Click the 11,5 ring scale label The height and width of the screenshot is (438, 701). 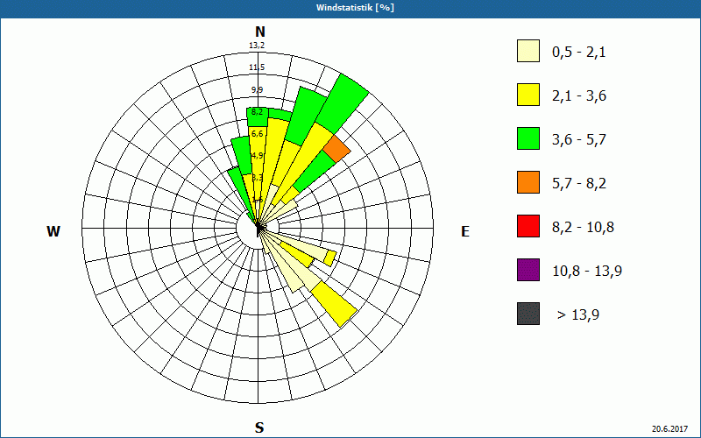257,67
